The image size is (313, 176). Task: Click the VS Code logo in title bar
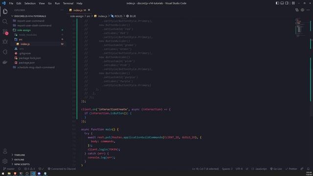[x=3, y=3]
